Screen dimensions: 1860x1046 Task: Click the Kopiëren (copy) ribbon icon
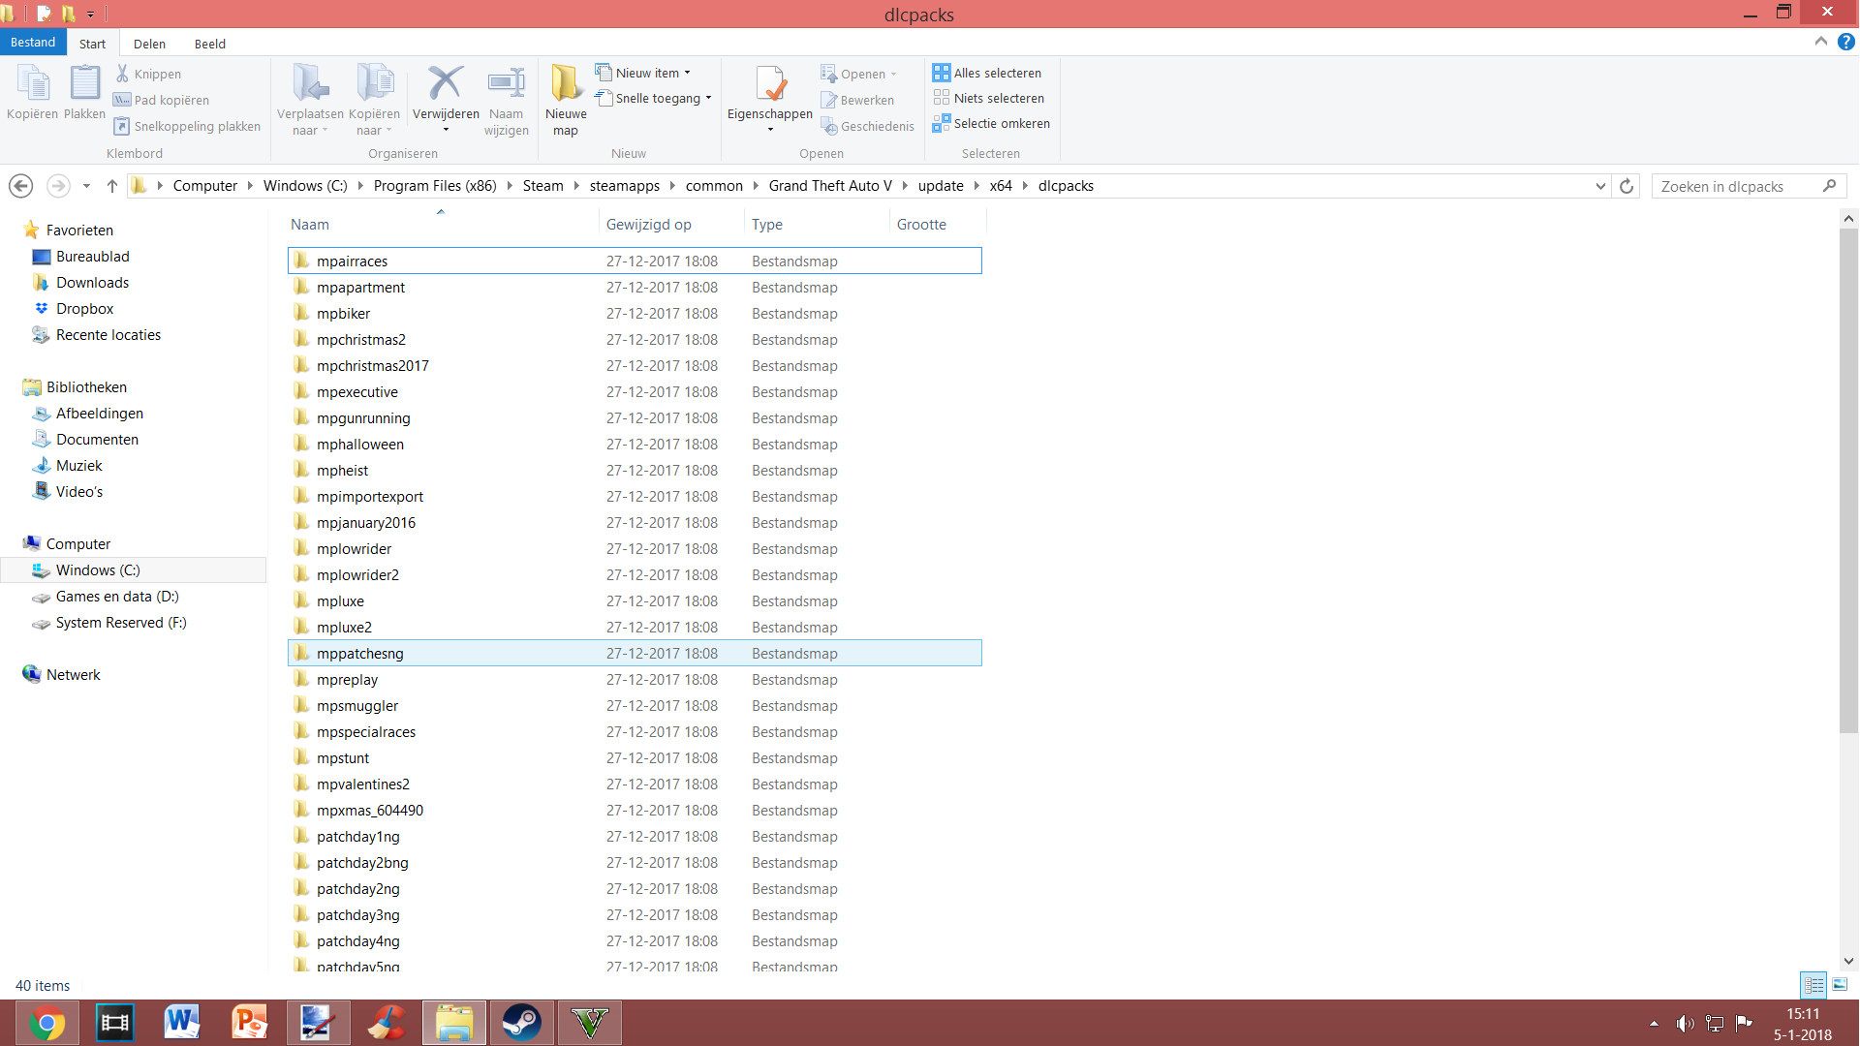point(33,84)
